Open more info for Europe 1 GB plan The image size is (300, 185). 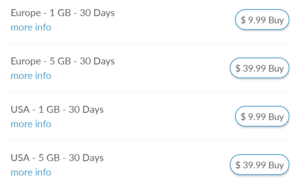coord(31,27)
